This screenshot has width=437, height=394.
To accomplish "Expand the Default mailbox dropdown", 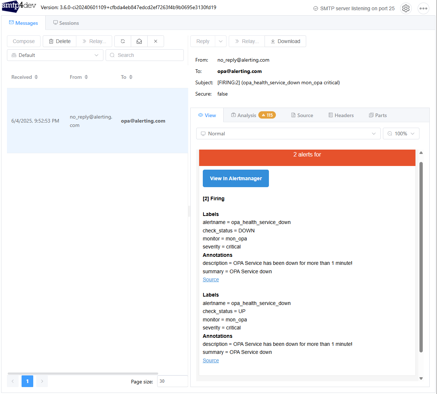I will click(55, 55).
